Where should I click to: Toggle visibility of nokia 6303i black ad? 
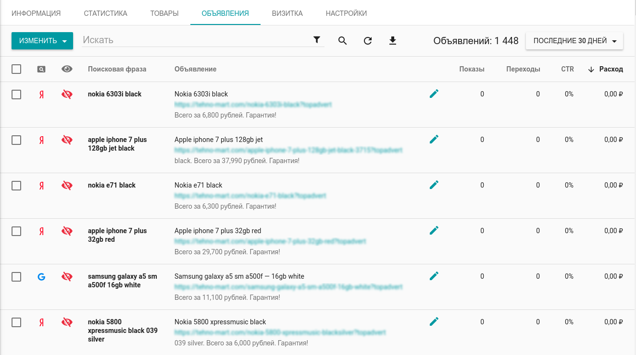tap(67, 95)
